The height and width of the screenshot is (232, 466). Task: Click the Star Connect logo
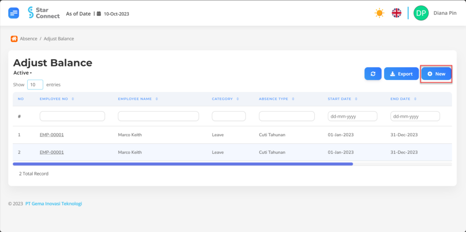[x=44, y=13]
